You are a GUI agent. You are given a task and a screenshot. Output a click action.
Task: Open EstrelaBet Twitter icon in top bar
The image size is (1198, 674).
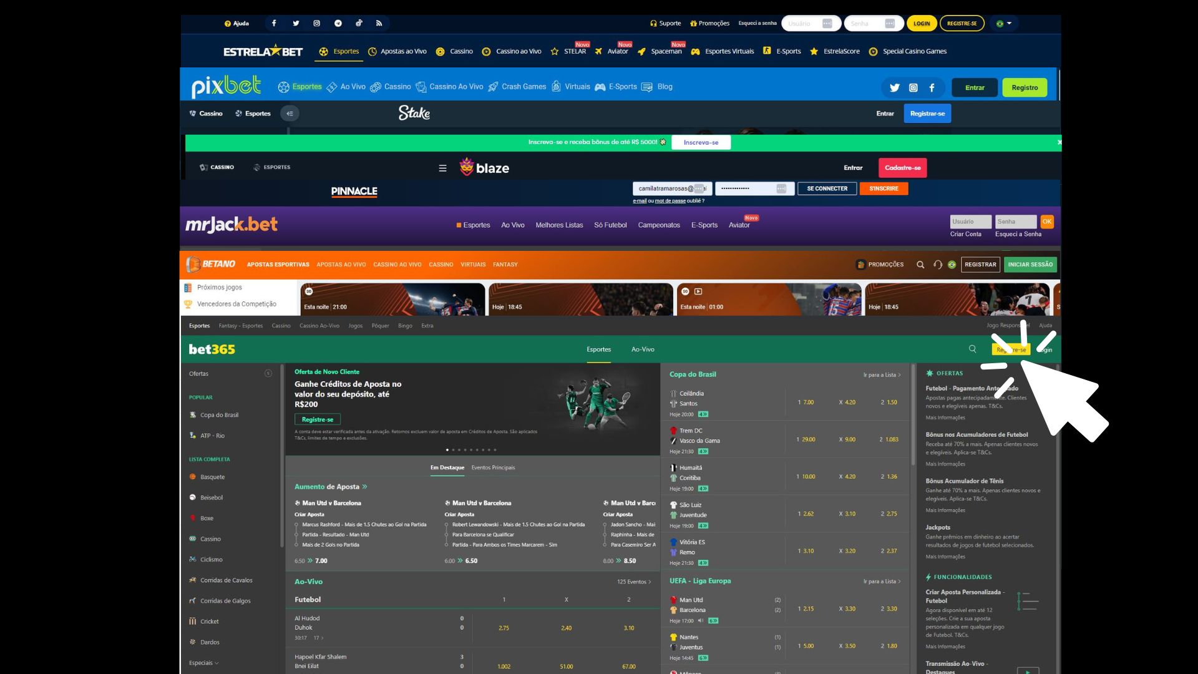coord(296,23)
